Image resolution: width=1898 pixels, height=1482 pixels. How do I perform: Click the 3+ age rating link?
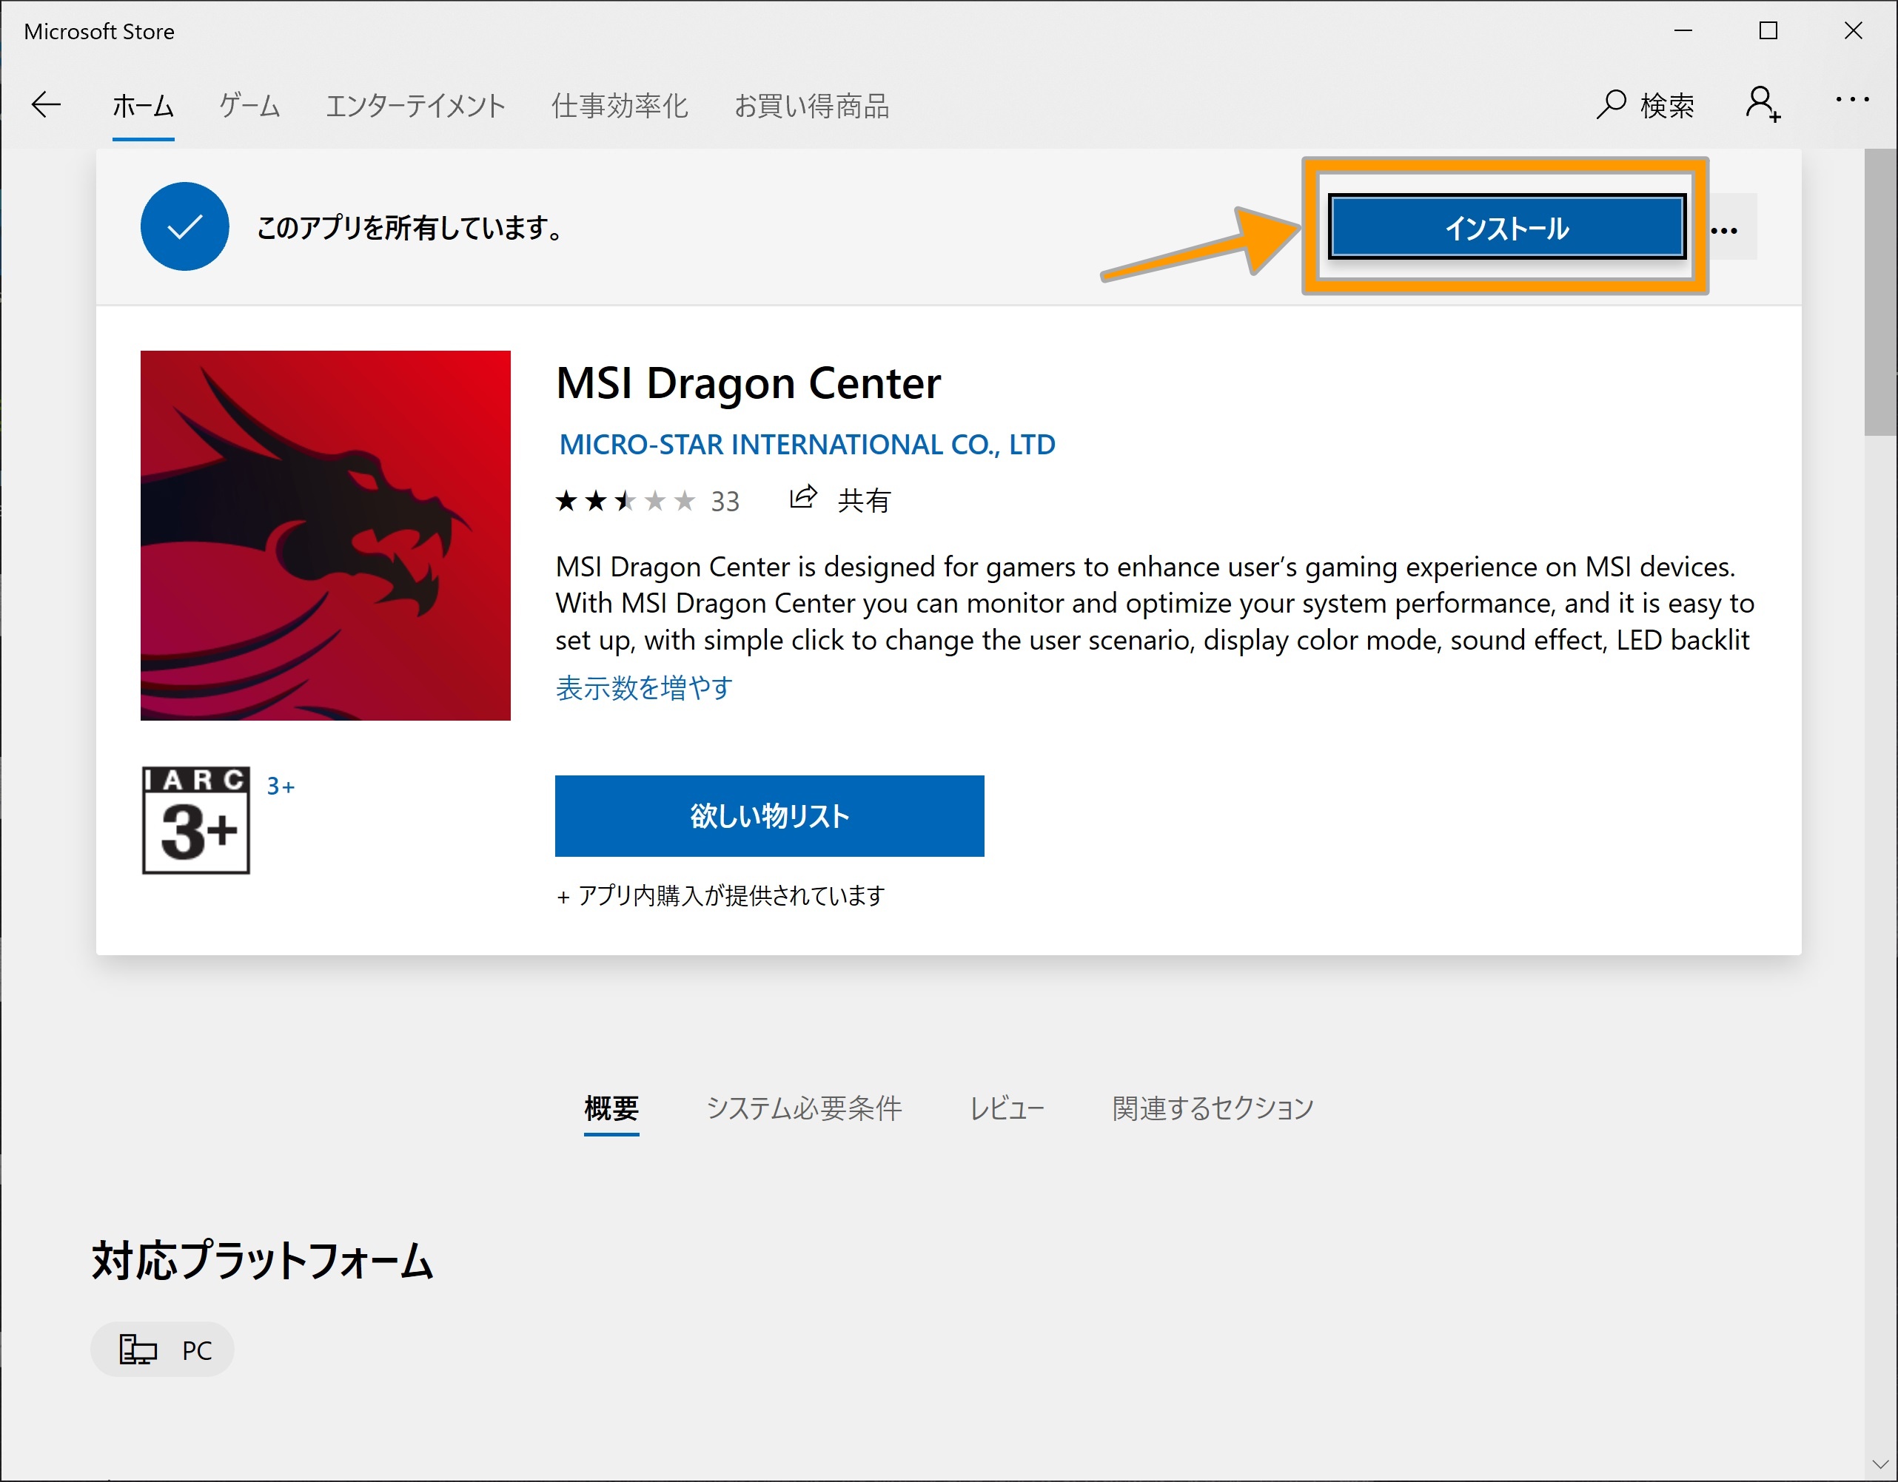click(x=281, y=787)
